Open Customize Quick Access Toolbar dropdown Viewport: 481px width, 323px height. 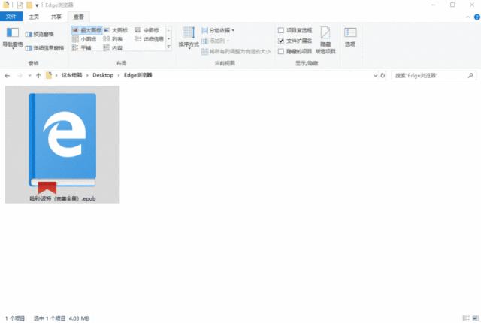pos(37,5)
